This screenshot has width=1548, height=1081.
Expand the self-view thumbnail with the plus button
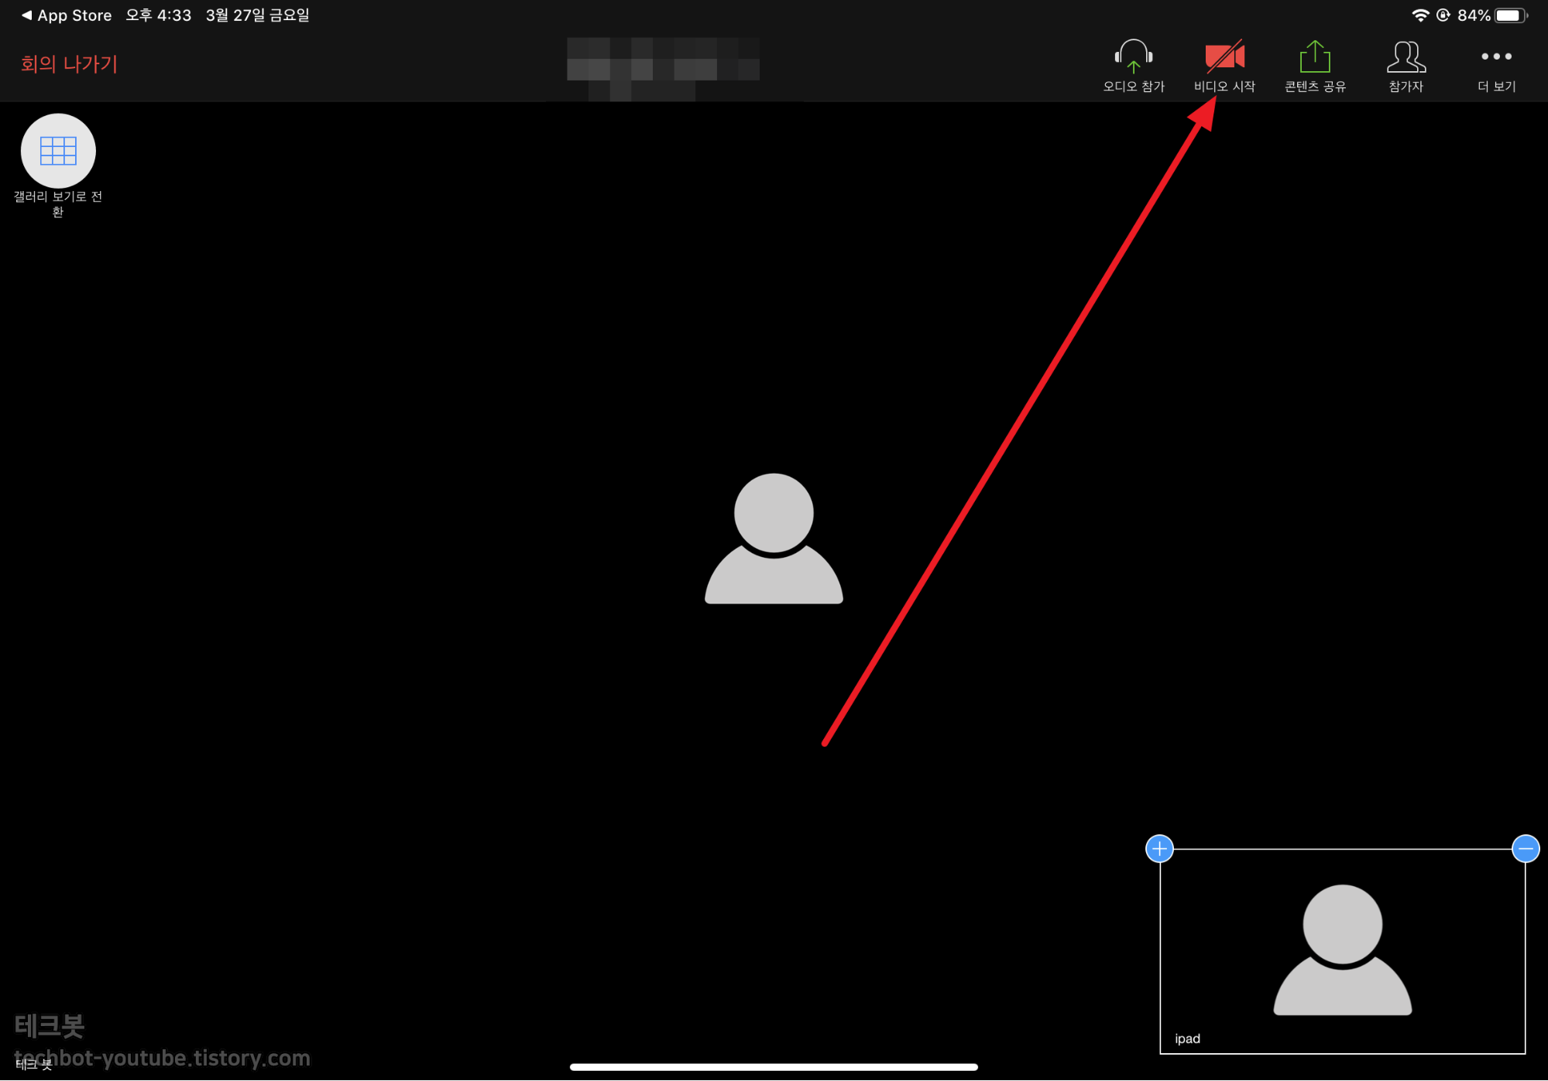(x=1159, y=849)
